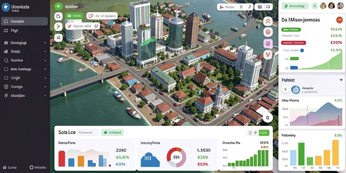Open the Doroiots sidebar menu item
Screen dimensions: 346x173
24,21
